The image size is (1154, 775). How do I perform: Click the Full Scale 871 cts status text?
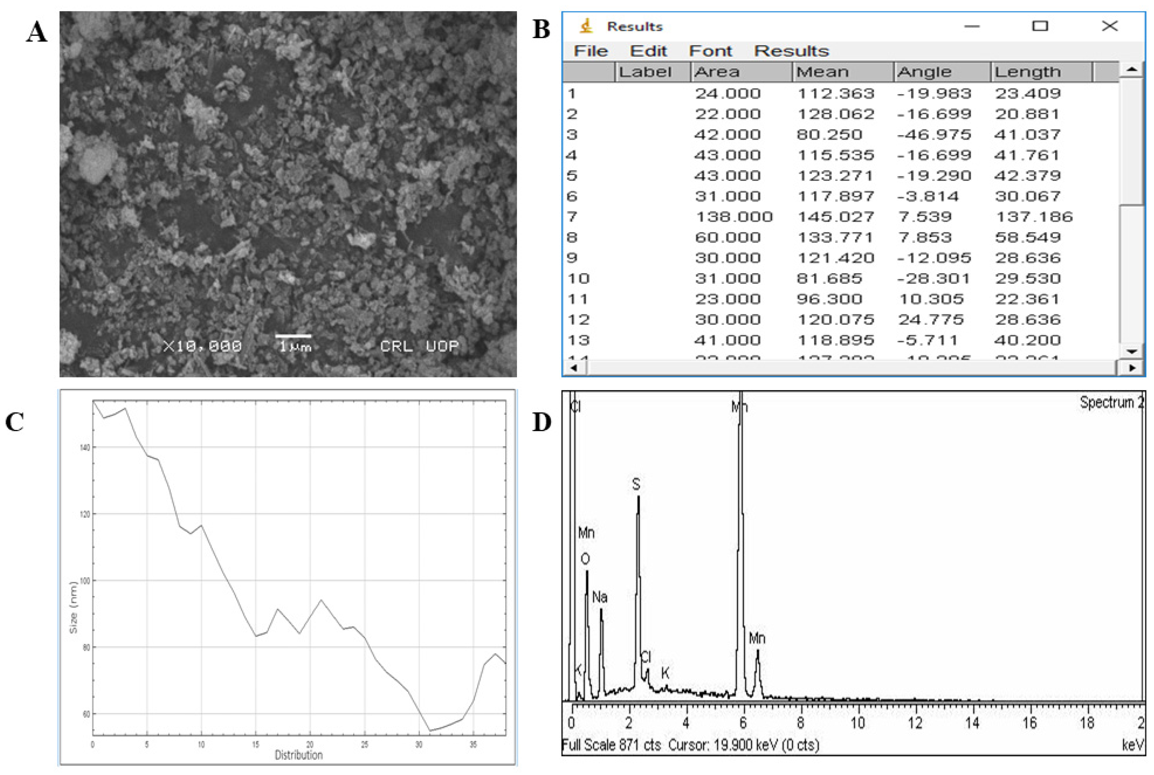[x=612, y=745]
